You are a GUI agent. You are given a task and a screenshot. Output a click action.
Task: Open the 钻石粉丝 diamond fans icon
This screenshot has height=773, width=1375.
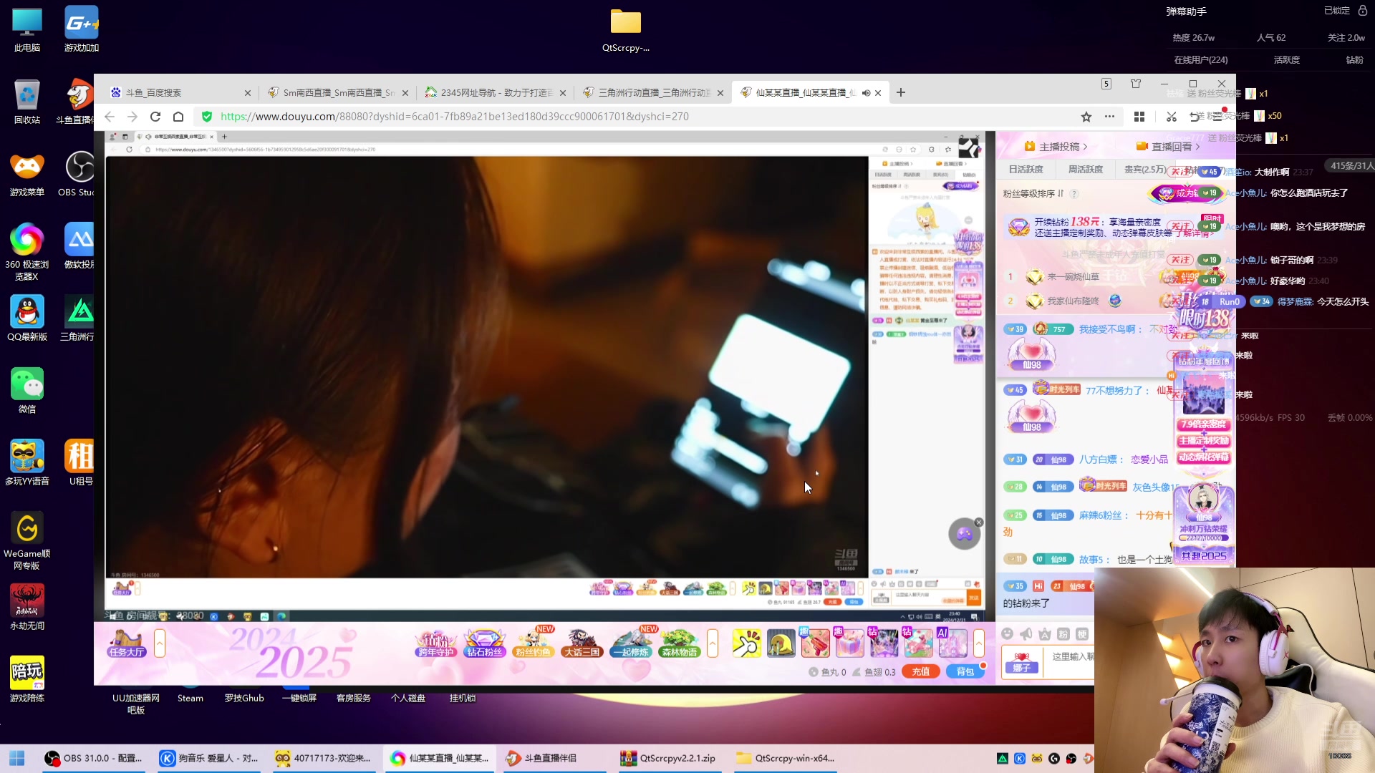[x=485, y=643]
